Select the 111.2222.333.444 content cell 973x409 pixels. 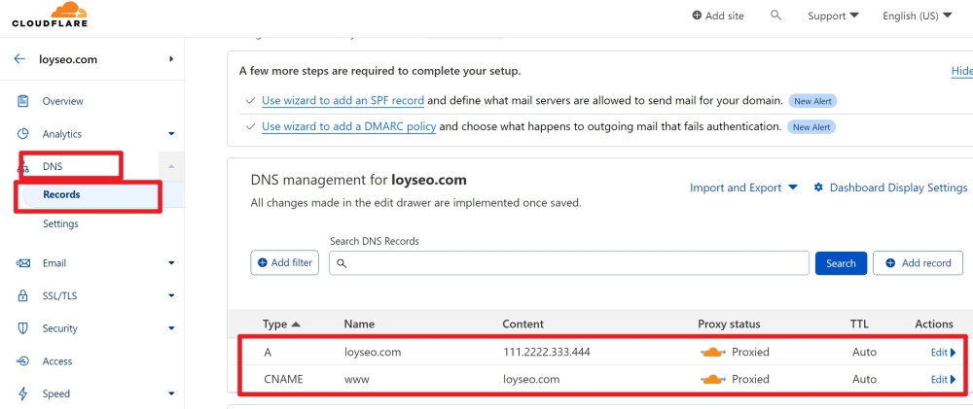(x=546, y=353)
